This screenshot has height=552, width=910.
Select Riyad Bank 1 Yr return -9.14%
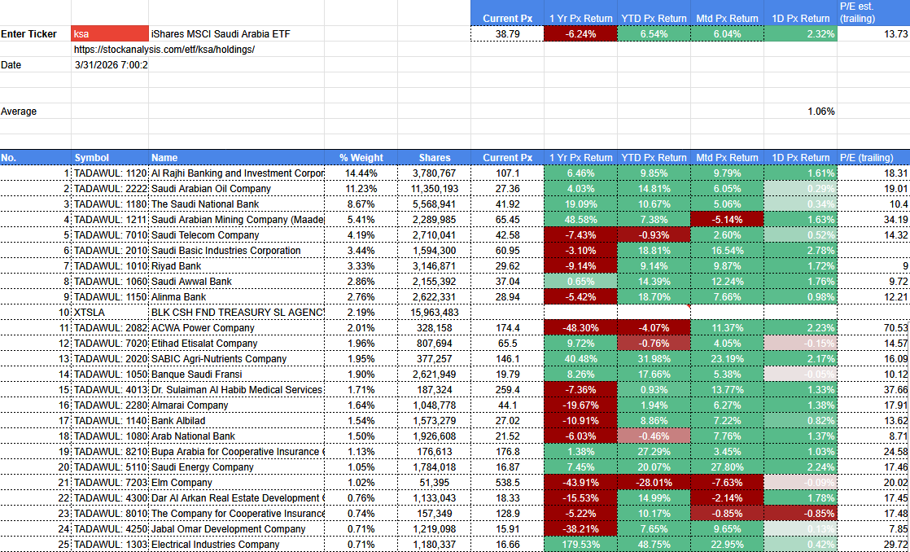580,266
